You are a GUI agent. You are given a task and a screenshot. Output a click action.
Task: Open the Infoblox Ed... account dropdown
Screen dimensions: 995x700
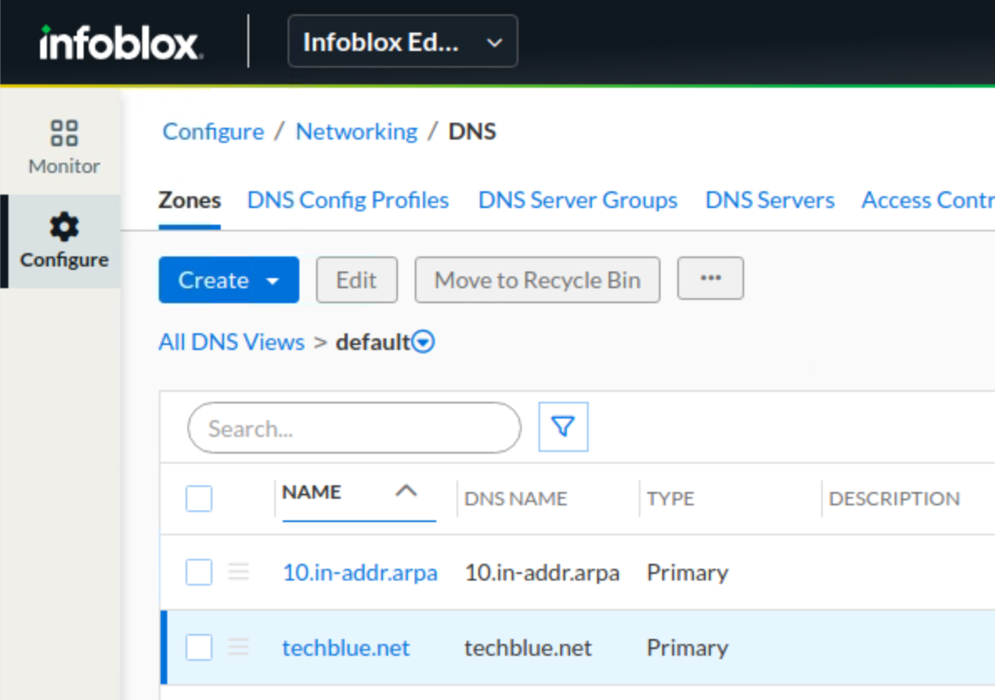pyautogui.click(x=402, y=42)
